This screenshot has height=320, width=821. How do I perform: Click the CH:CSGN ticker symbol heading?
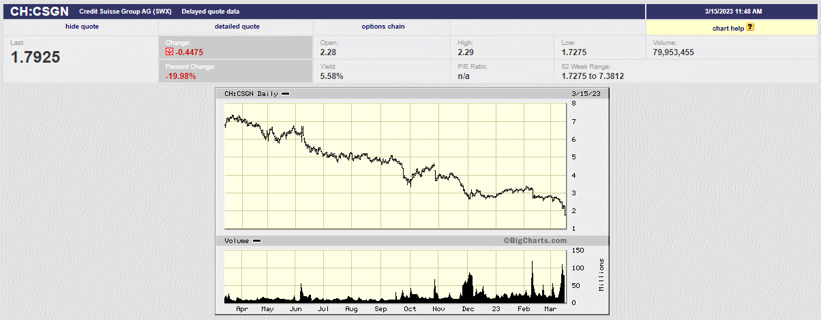click(x=40, y=12)
